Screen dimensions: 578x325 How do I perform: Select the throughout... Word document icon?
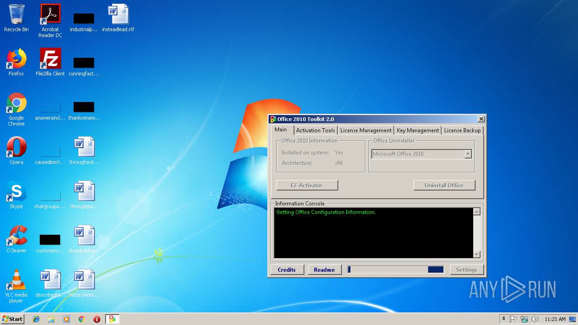tap(84, 151)
